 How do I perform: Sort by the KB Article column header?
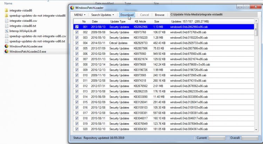pyautogui.click(x=143, y=21)
